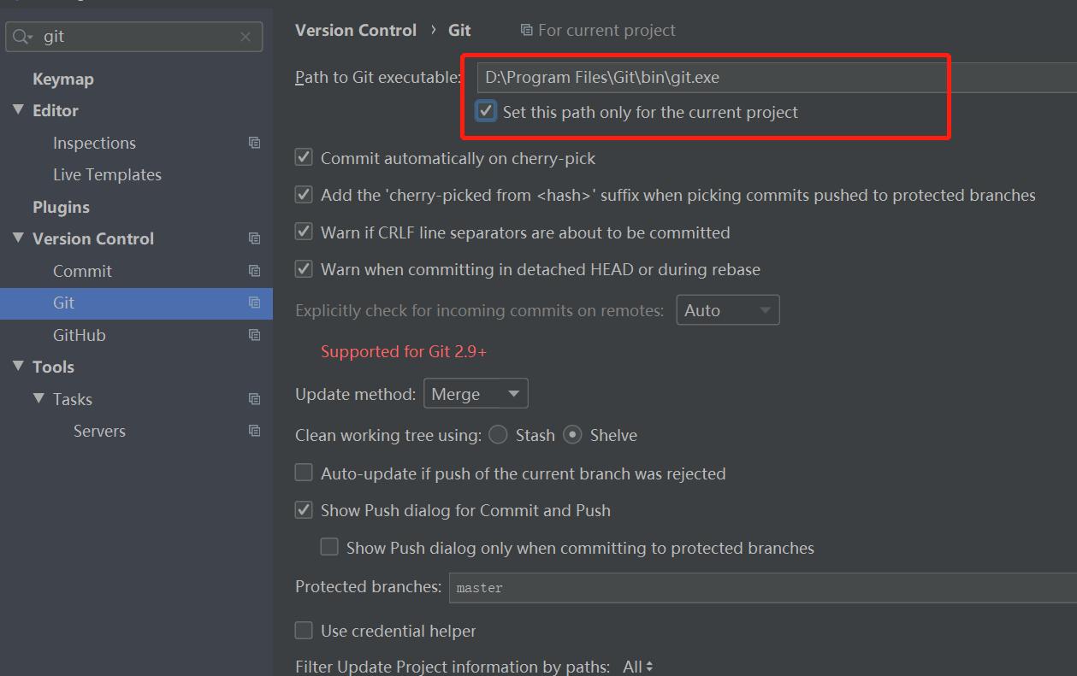Click the search magnifier icon in settings
Viewport: 1077px width, 676px height.
(21, 37)
